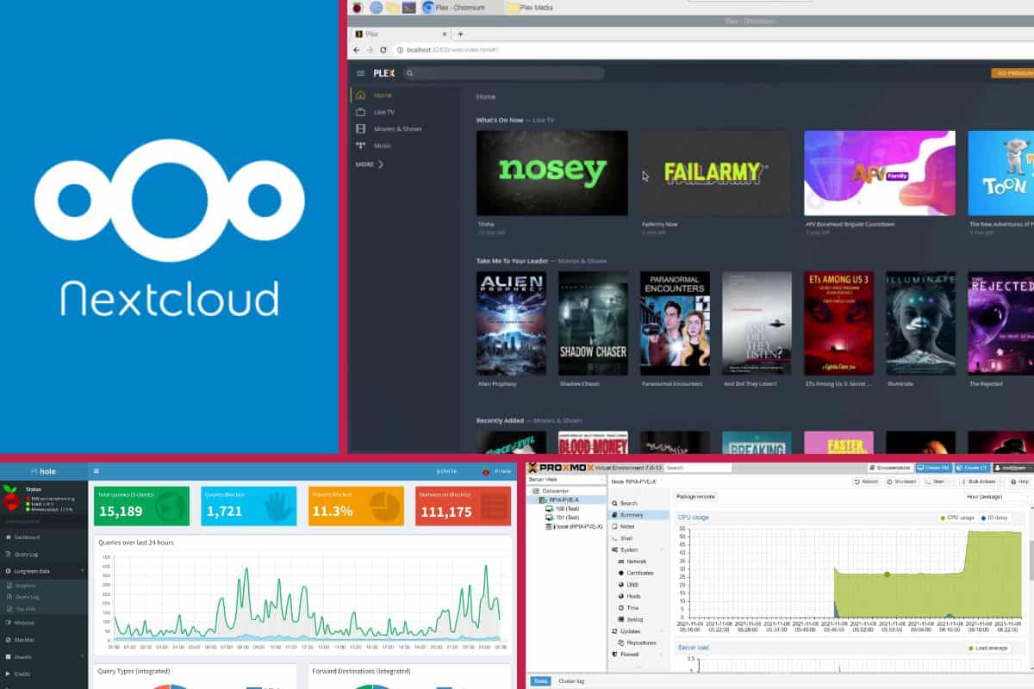Click the Go Premium button in Plex
This screenshot has width=1034, height=689.
click(x=1012, y=73)
